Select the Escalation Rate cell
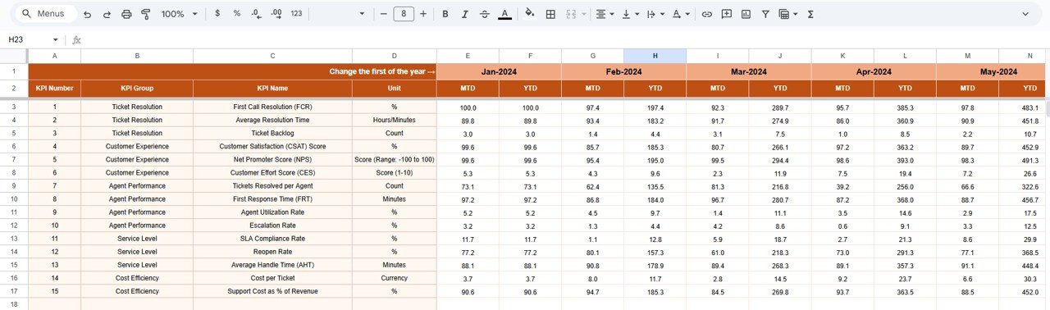This screenshot has width=1050, height=310. [272, 226]
